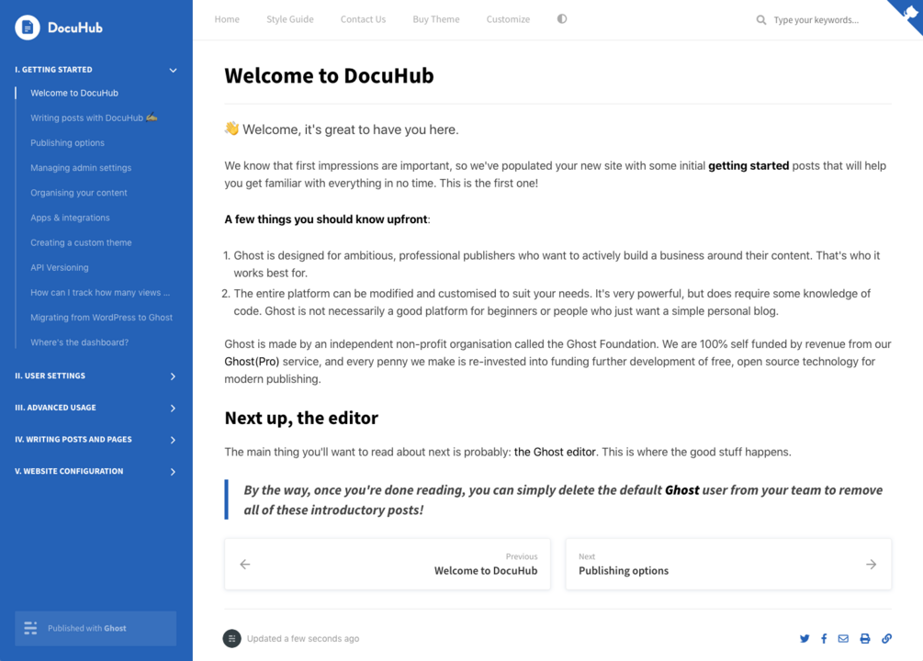Select Welcome to DocuHub in sidebar
The height and width of the screenshot is (661, 923).
click(74, 93)
